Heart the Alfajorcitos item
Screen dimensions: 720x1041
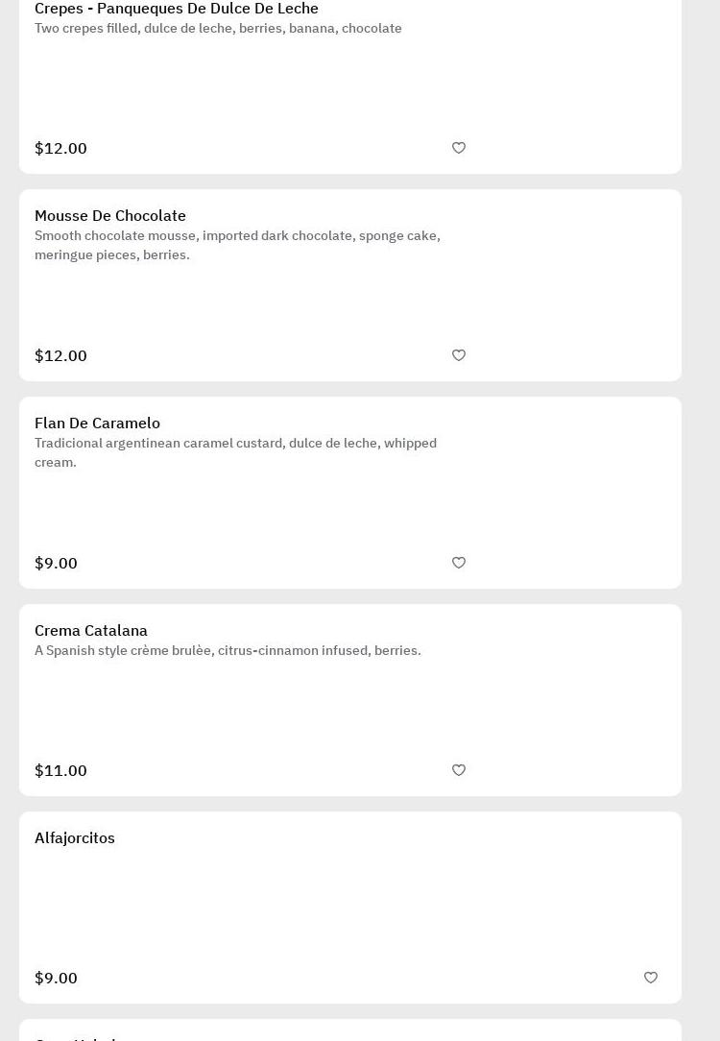click(651, 978)
